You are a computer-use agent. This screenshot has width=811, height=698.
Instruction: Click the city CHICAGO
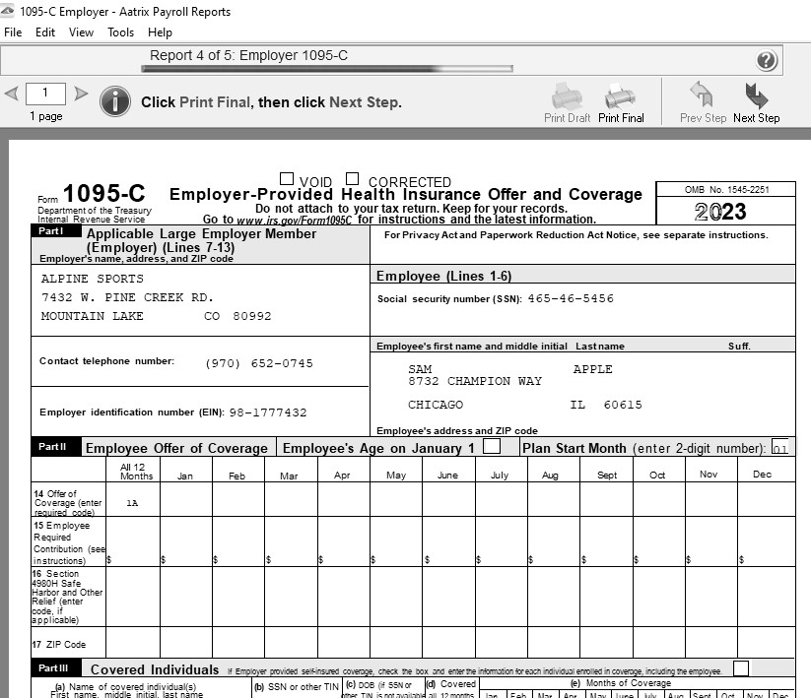pos(436,405)
